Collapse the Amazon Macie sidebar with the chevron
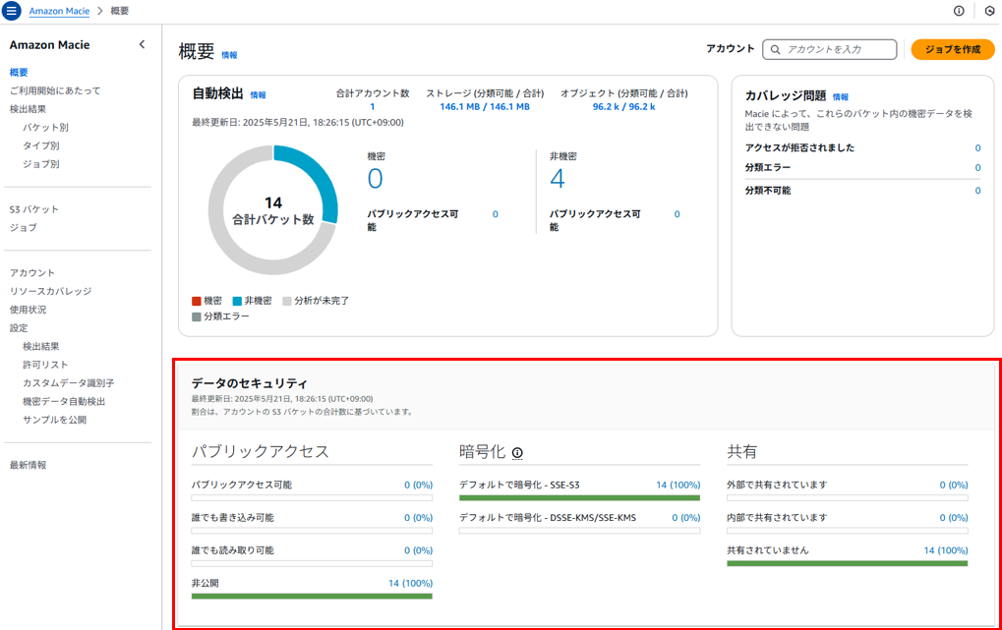Screen dimensions: 1002x630 pos(142,45)
